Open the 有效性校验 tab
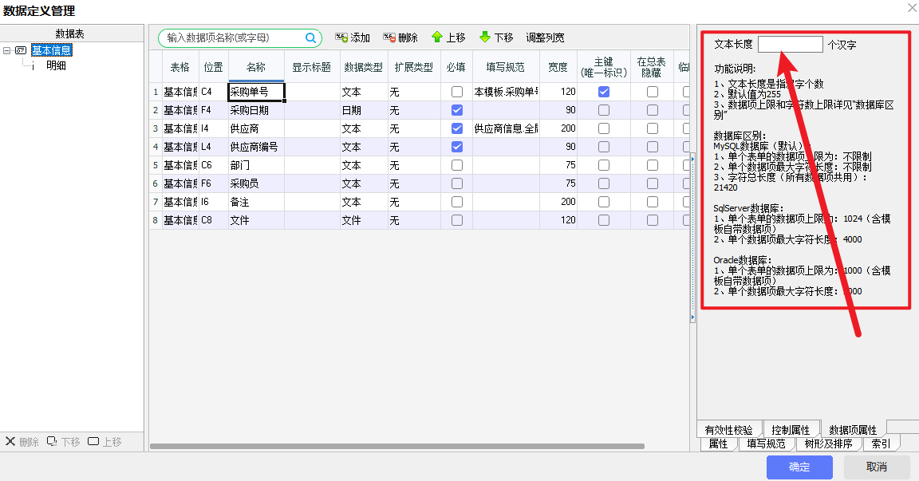 click(729, 429)
